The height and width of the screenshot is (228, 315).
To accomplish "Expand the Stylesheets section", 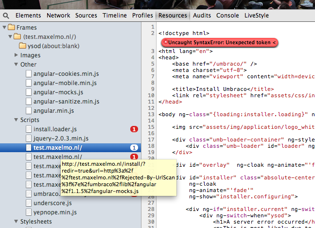I will [16, 222].
